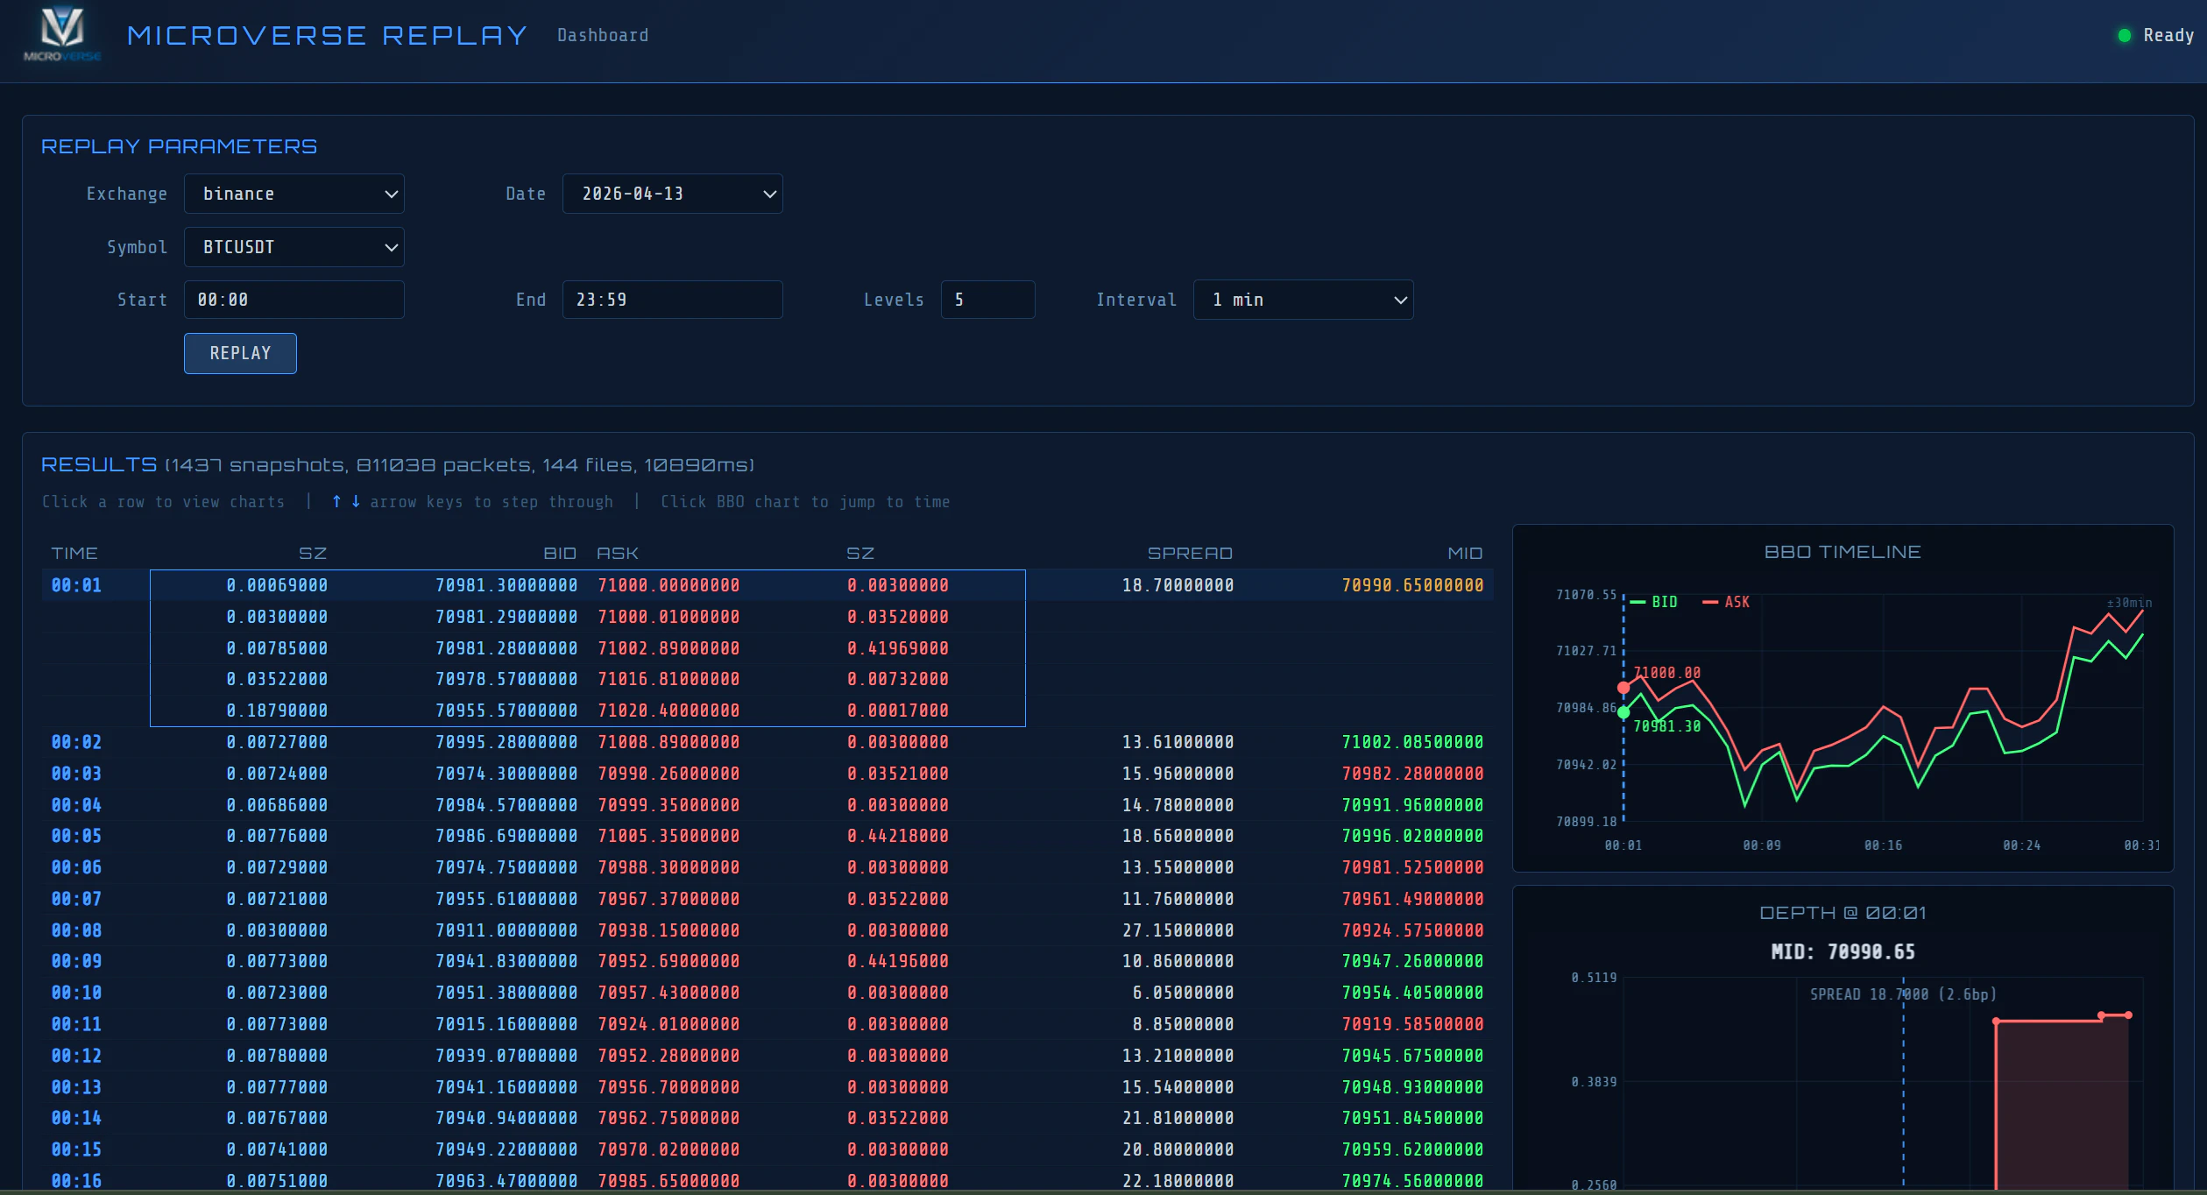Click the green Ready status indicator

2124,35
